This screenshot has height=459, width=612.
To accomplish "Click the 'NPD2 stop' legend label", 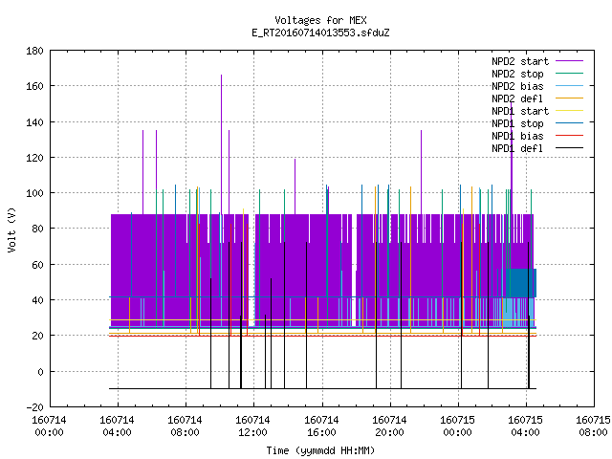I will coord(517,74).
